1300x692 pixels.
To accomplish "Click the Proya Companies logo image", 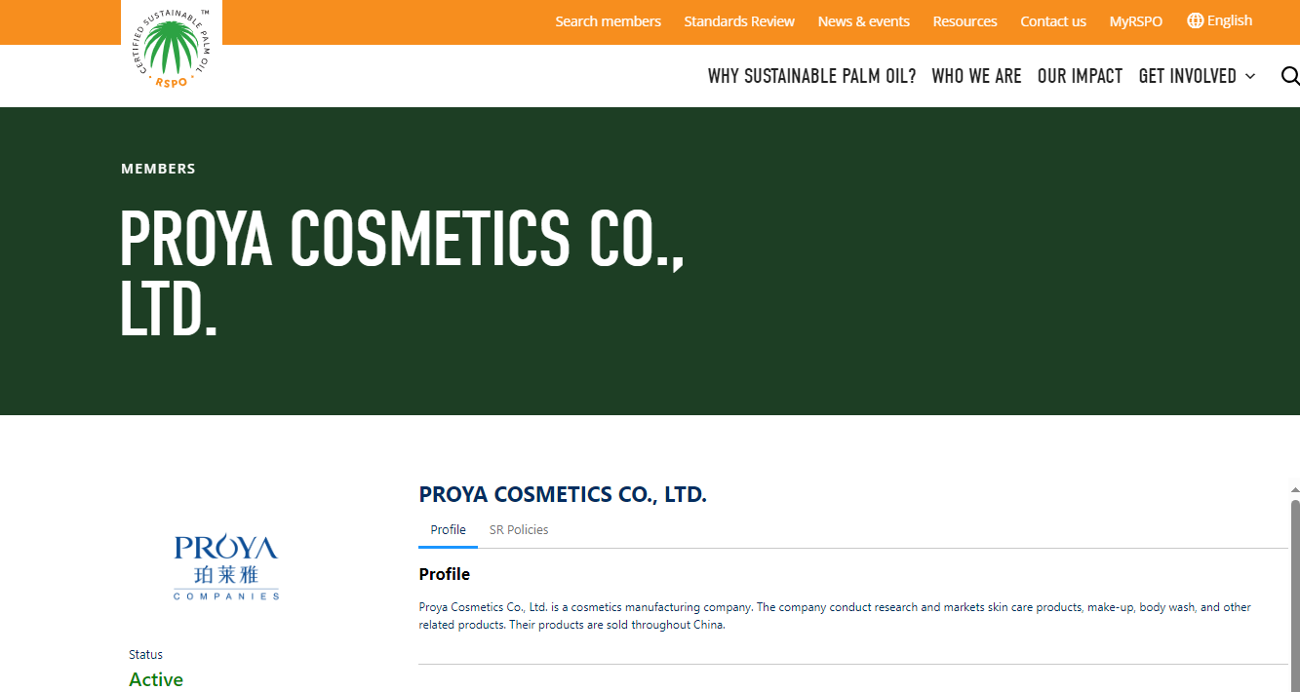I will [x=226, y=566].
